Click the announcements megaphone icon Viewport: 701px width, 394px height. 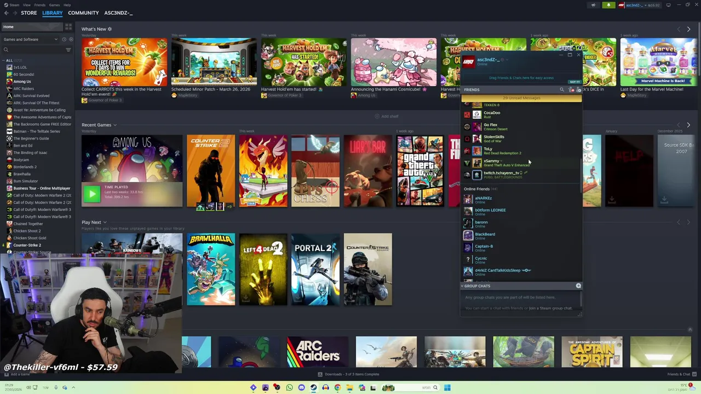(593, 5)
